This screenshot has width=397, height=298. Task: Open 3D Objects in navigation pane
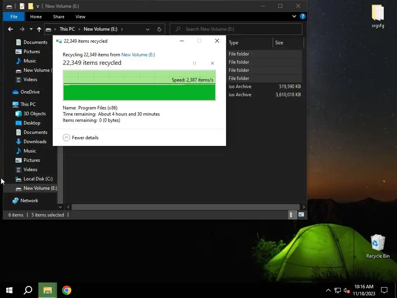tap(35, 114)
